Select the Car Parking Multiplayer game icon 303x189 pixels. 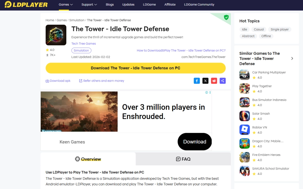pyautogui.click(x=244, y=75)
